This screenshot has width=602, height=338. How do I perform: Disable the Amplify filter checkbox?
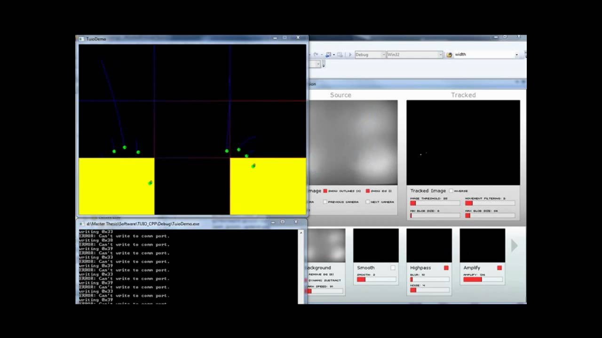(499, 268)
